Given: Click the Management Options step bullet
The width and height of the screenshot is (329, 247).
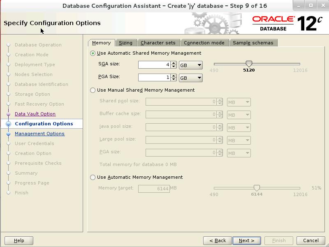Looking at the screenshot, I should click(8, 134).
